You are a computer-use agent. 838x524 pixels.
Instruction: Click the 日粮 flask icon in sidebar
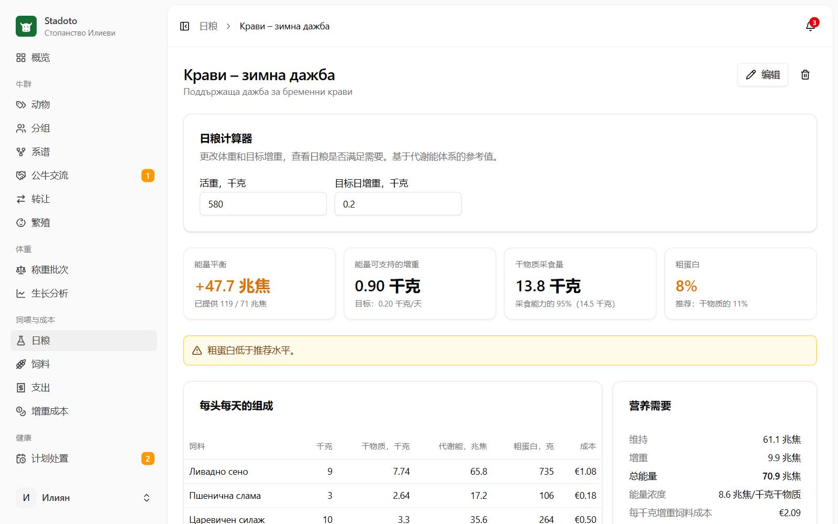tap(21, 341)
